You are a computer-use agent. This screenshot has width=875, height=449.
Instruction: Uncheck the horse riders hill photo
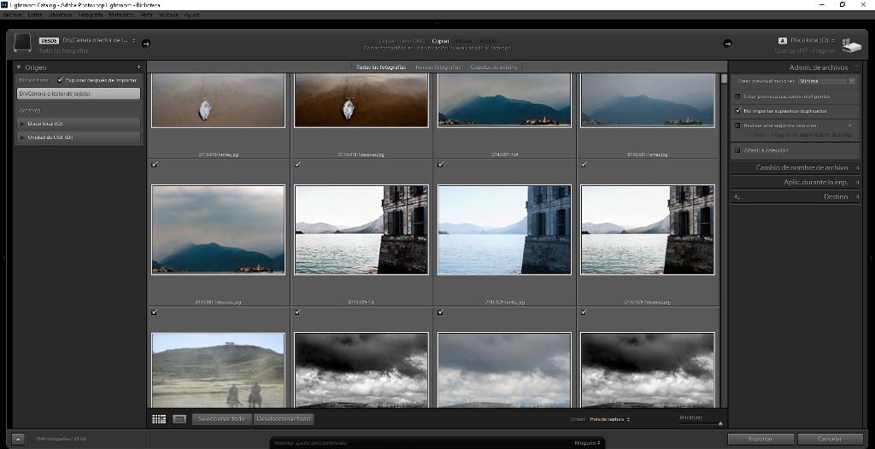(155, 312)
